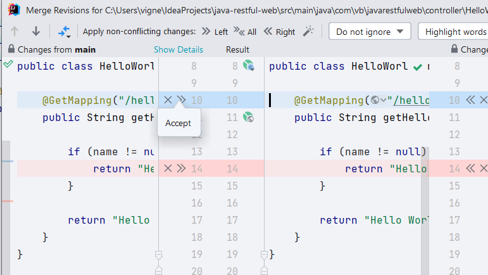
Task: Go to previous difference with up arrow
Action: (x=16, y=32)
